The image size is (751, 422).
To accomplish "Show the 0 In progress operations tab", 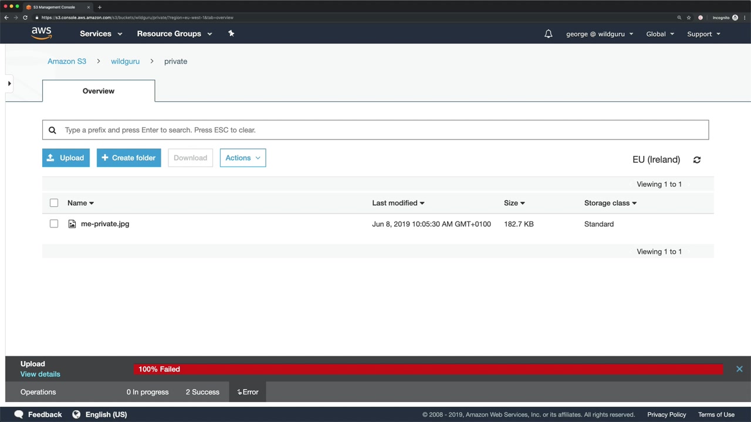I will pyautogui.click(x=147, y=392).
